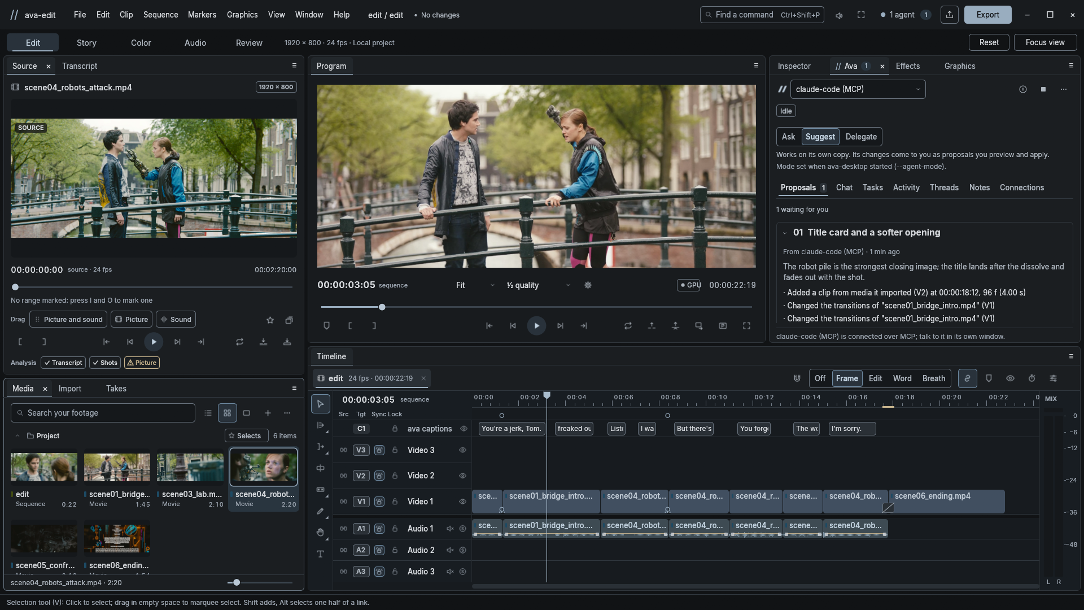
Task: Toggle the Transcript analysis checkbox
Action: (x=63, y=363)
